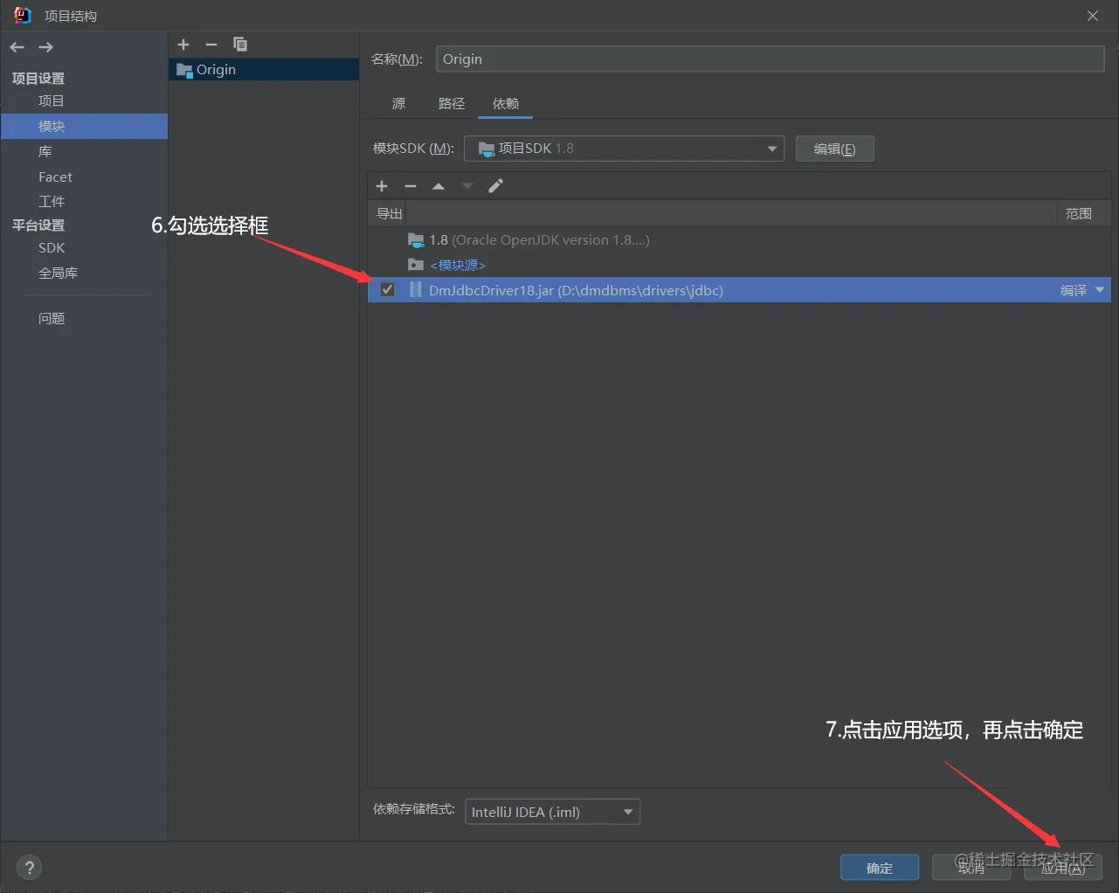Click the 编辑 button next to SDK
The image size is (1119, 893).
pos(834,149)
